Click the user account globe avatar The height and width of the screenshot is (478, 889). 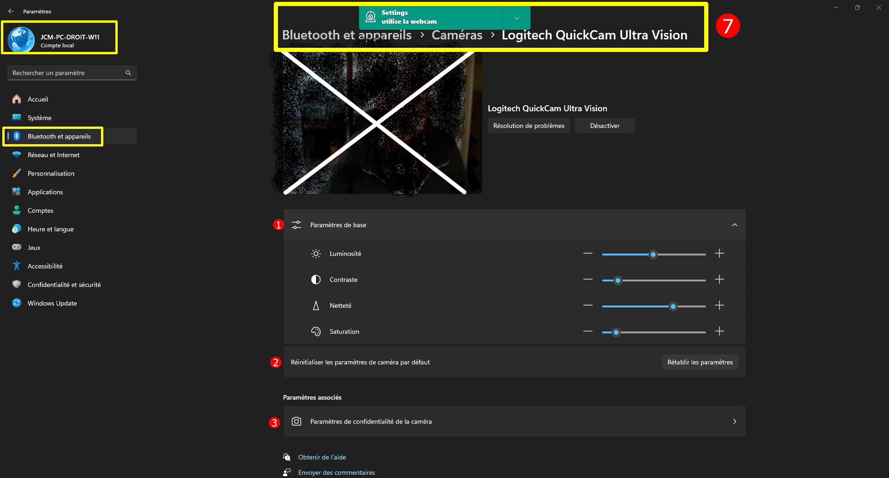coord(21,40)
